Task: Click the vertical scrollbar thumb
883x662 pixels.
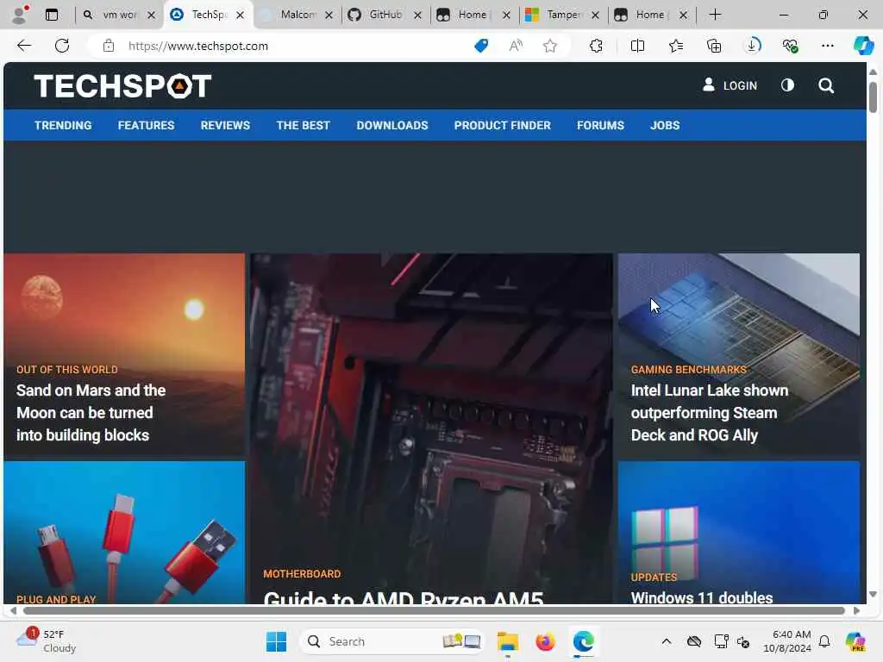Action: click(x=873, y=97)
